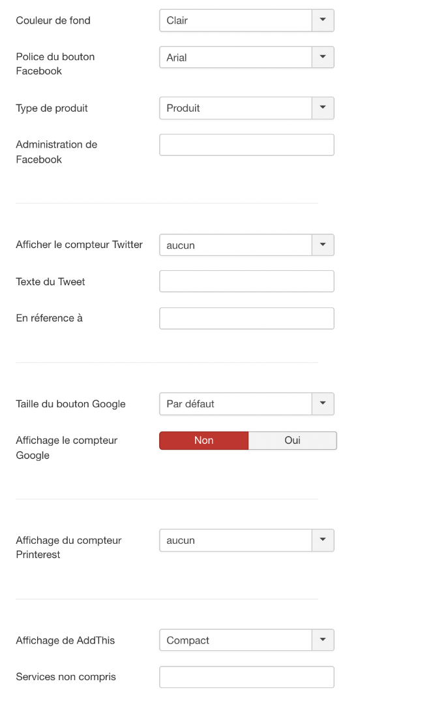
Task: Expand the Afficher le compteur Twitter arrow
Action: (323, 245)
